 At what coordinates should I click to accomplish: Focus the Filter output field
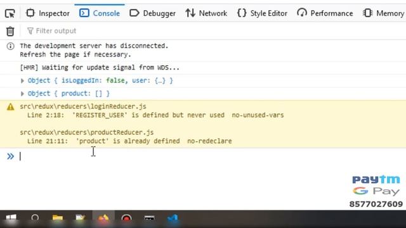click(x=215, y=31)
